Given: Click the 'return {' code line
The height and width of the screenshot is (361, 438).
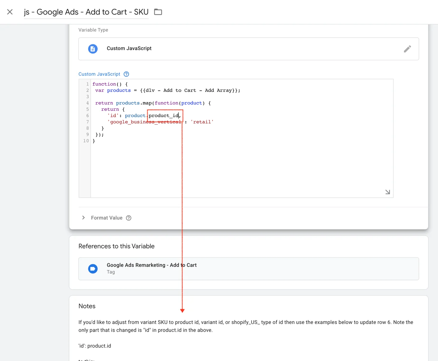Looking at the screenshot, I should [x=113, y=109].
